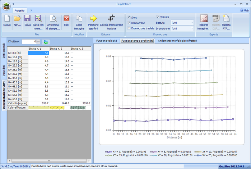Click the XY ottimo value field
Image resolution: width=251 pixels, height=169 pixels.
click(x=29, y=41)
